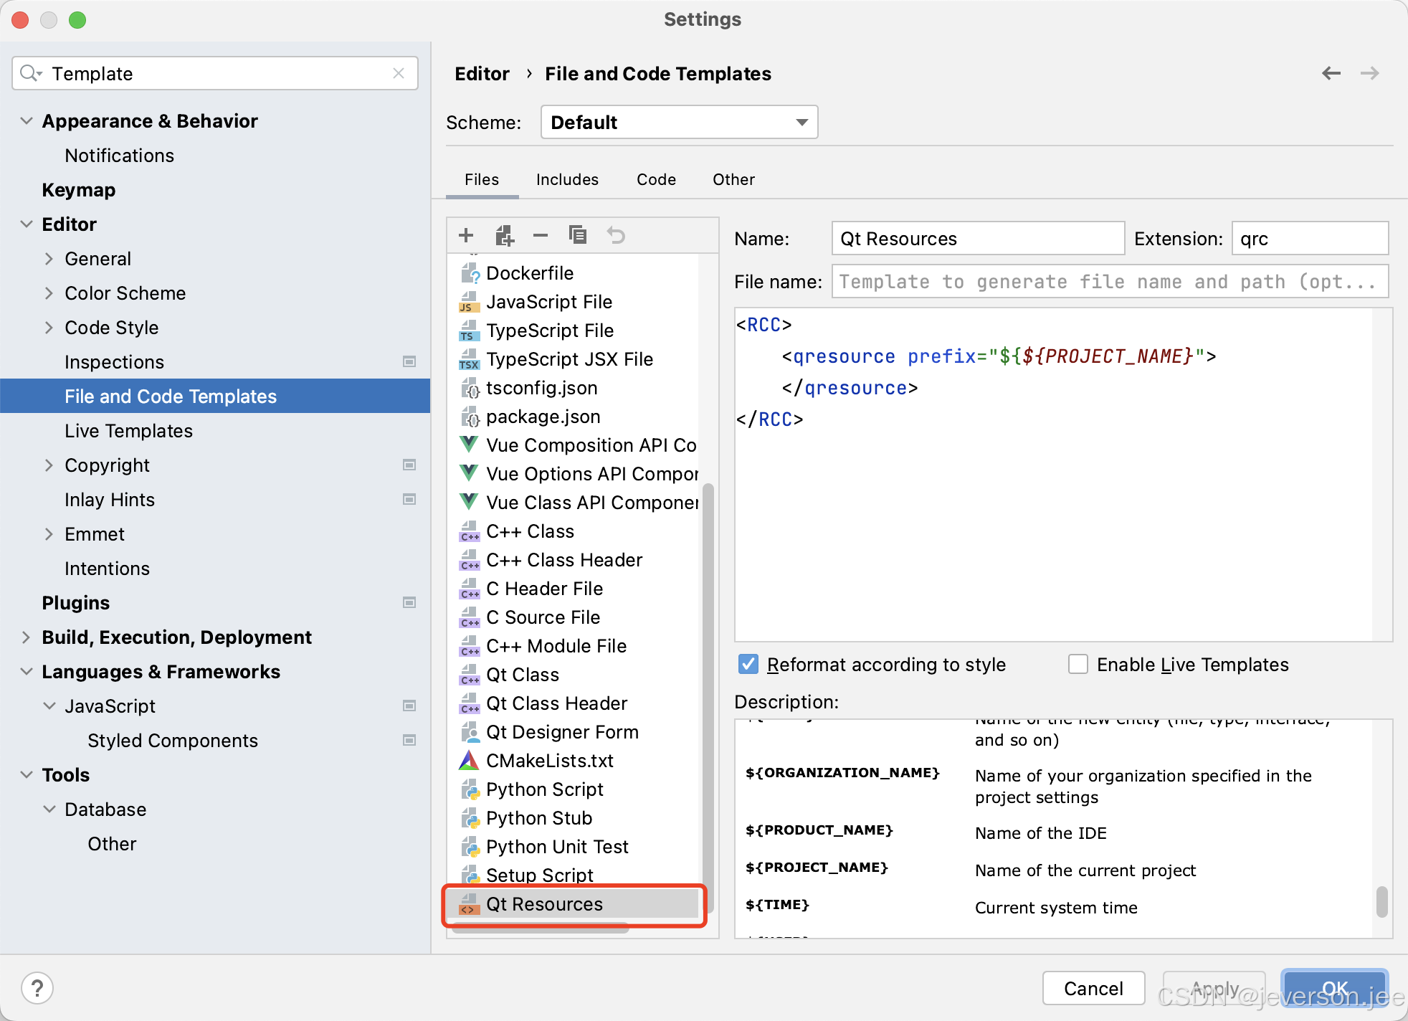Switch to the Includes tab
Image resolution: width=1408 pixels, height=1021 pixels.
click(x=567, y=179)
